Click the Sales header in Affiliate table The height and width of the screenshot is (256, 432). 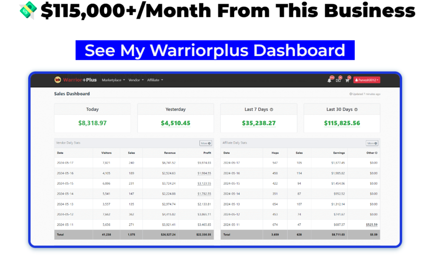(299, 153)
